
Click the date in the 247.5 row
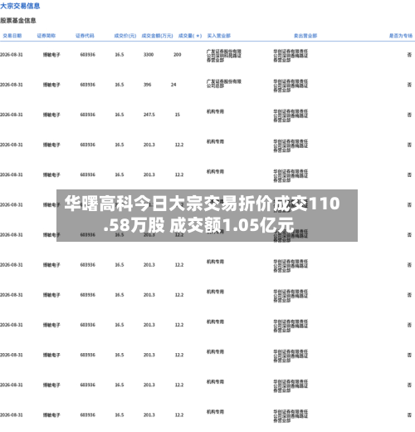12,115
